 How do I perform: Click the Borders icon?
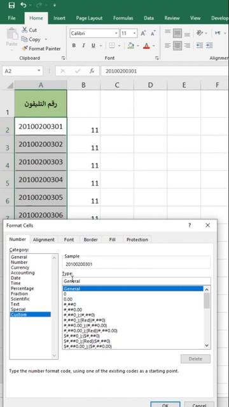pyautogui.click(x=112, y=46)
